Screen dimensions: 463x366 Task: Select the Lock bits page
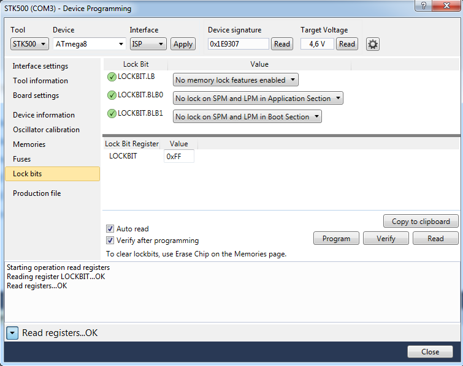(53, 174)
